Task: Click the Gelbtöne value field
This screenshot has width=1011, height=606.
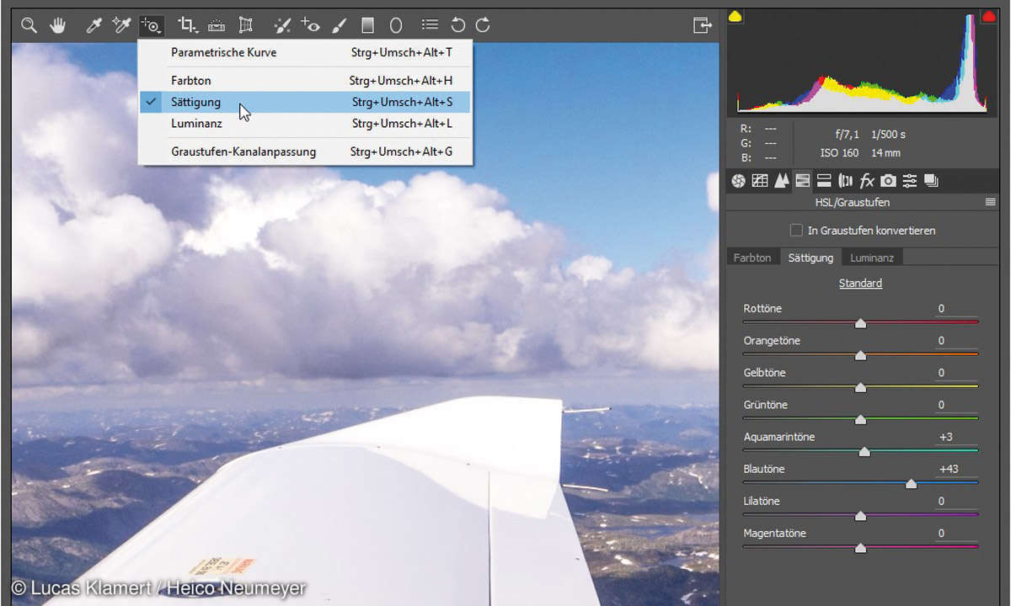Action: click(956, 373)
